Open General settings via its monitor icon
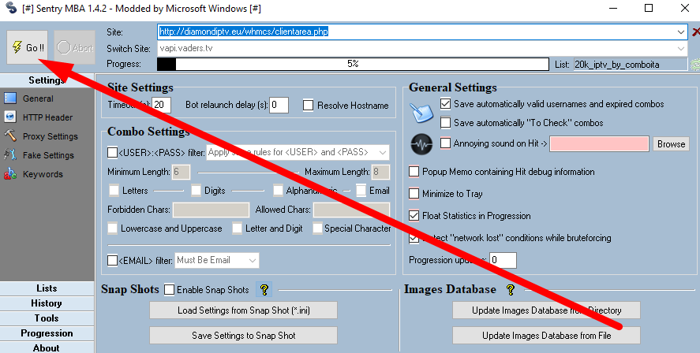The image size is (700, 353). 9,98
